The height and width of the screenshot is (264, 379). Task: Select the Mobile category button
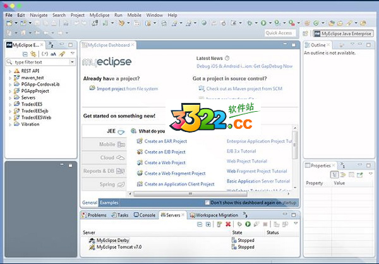104,145
